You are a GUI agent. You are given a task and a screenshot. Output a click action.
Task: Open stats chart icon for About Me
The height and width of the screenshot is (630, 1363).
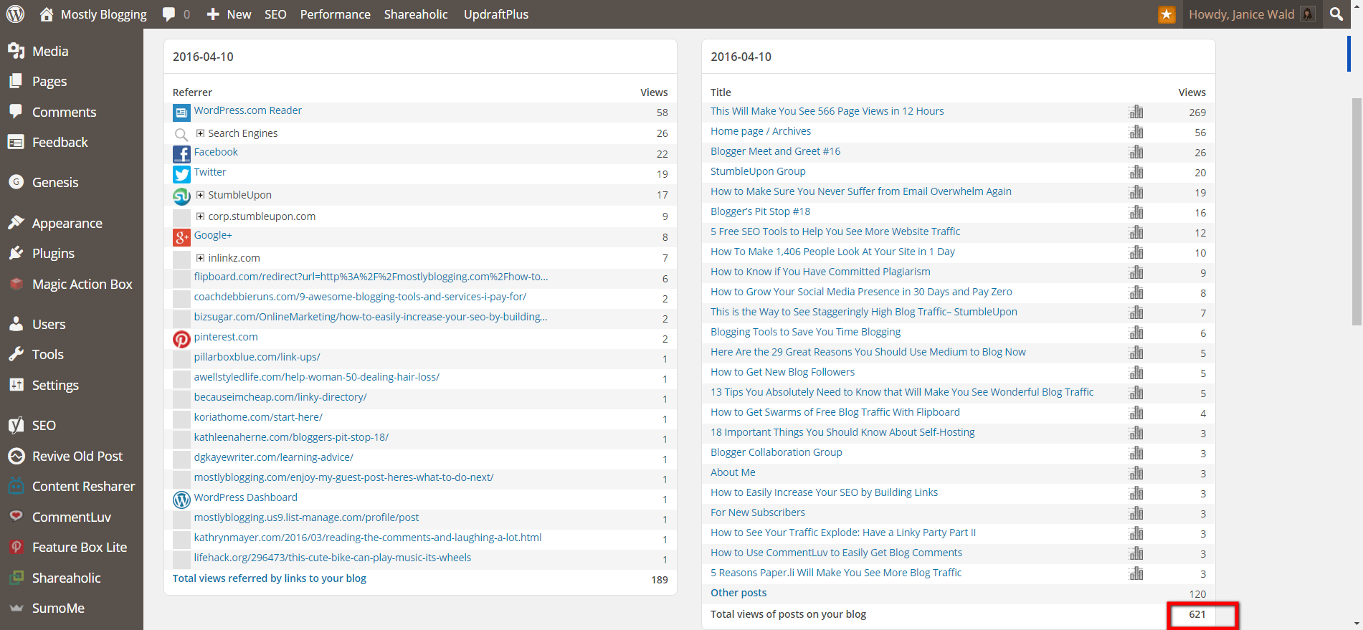pyautogui.click(x=1136, y=473)
